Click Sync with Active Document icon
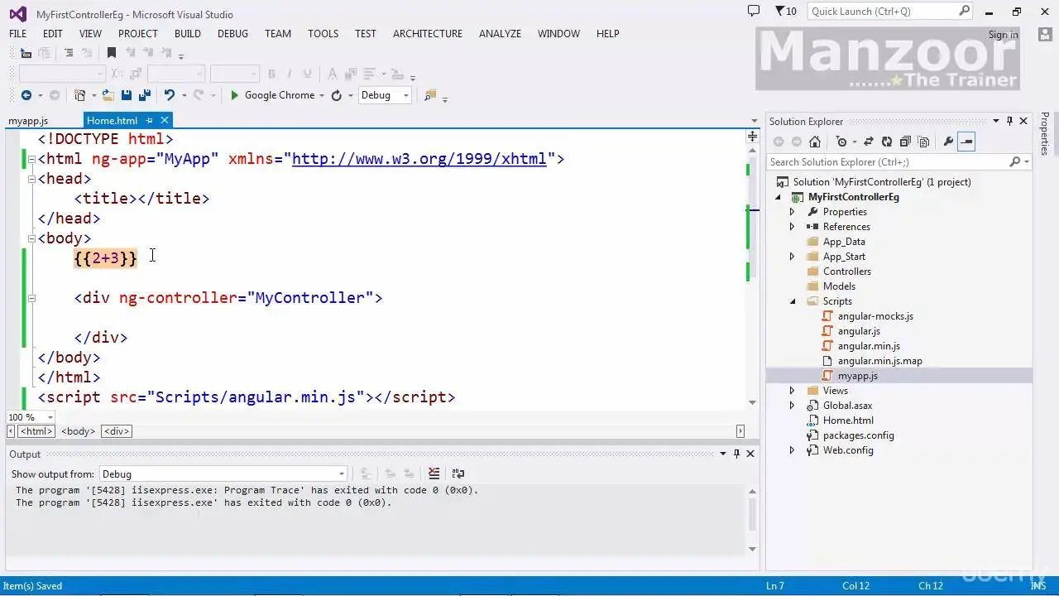Screen dimensions: 1059x596 869,142
